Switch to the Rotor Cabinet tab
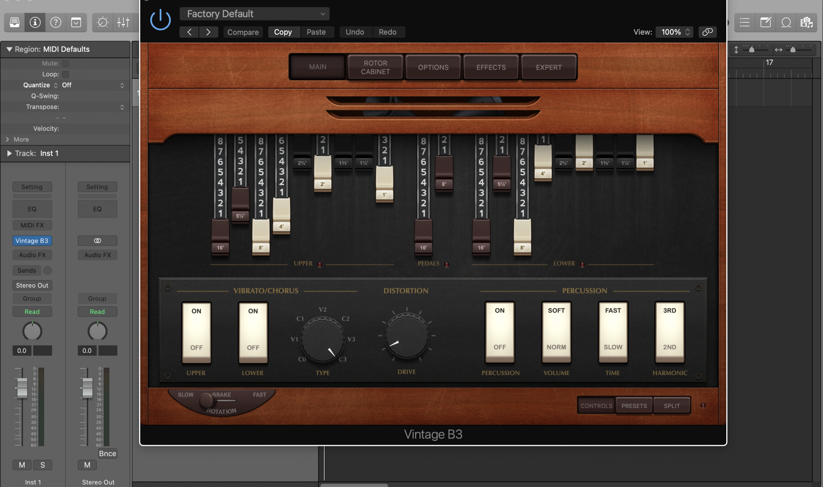Viewport: 823px width, 487px height. coord(375,67)
